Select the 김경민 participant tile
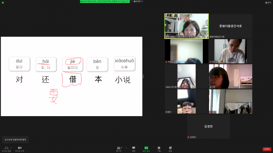273x153 pixels. click(x=208, y=127)
